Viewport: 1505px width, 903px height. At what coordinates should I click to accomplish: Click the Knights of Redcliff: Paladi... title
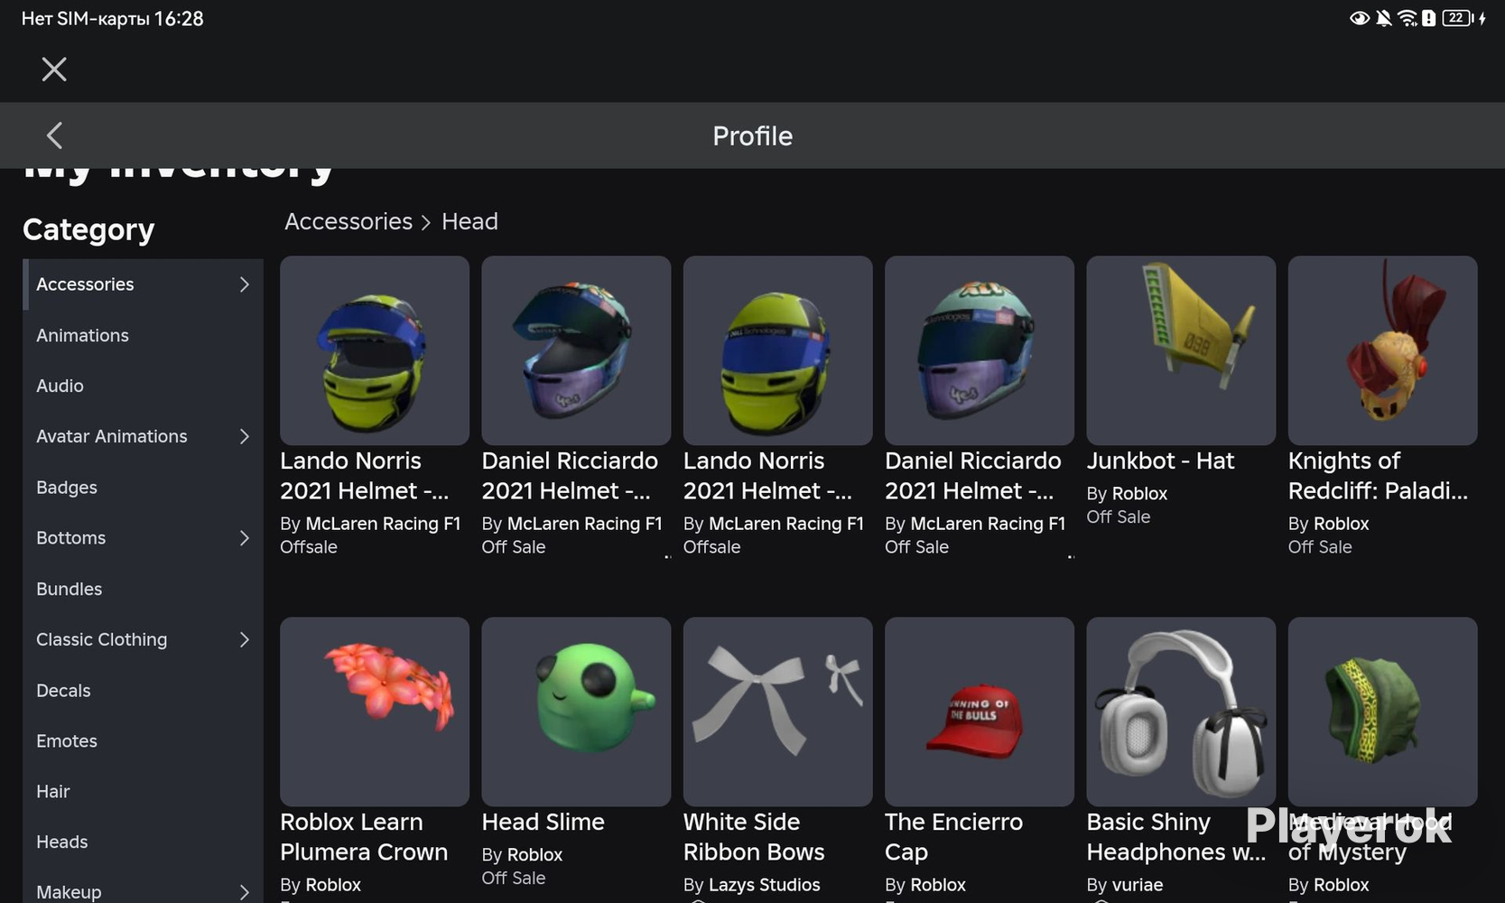(1378, 476)
